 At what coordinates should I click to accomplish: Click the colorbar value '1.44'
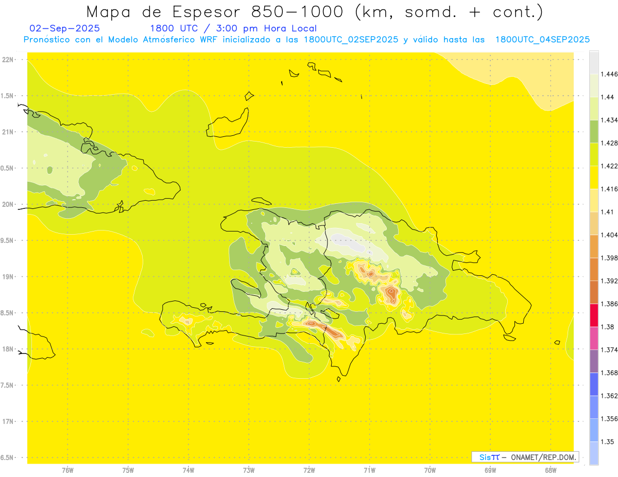pos(607,97)
